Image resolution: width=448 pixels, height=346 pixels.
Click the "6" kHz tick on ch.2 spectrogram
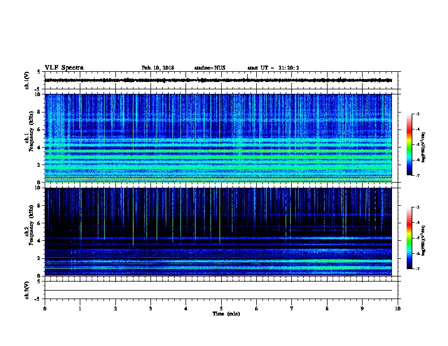tap(40, 223)
